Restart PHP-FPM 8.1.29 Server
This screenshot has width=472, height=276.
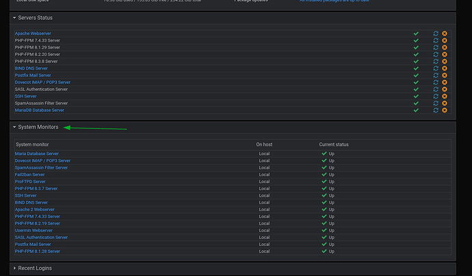(x=436, y=48)
